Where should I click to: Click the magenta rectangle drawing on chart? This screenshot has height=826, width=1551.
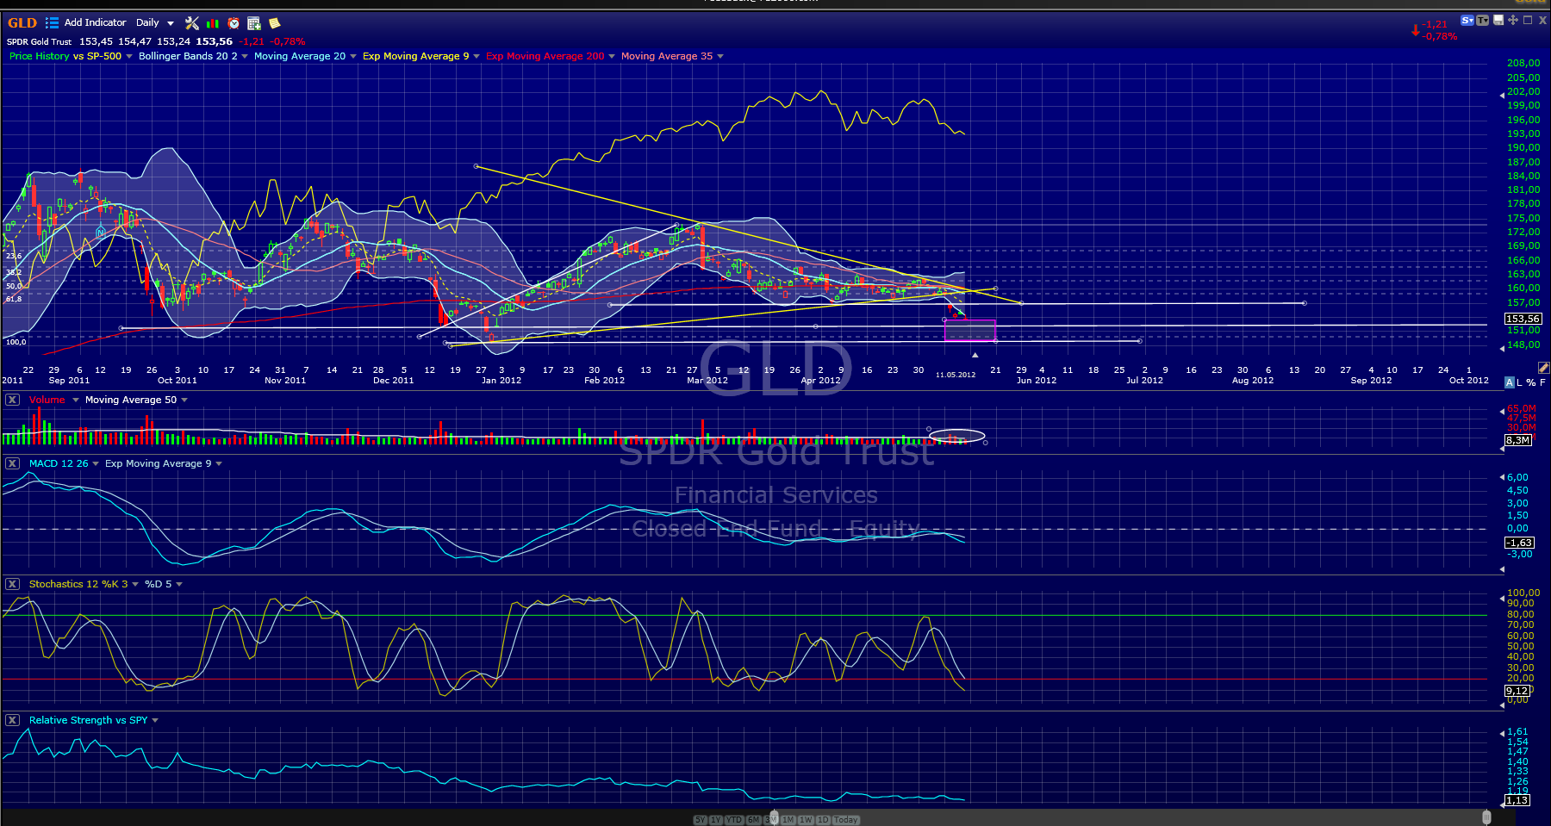point(970,330)
